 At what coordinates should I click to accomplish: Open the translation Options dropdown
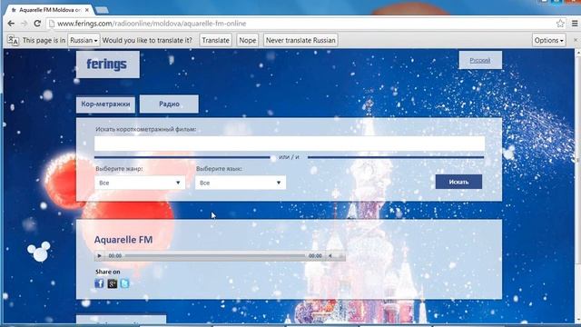pyautogui.click(x=548, y=40)
